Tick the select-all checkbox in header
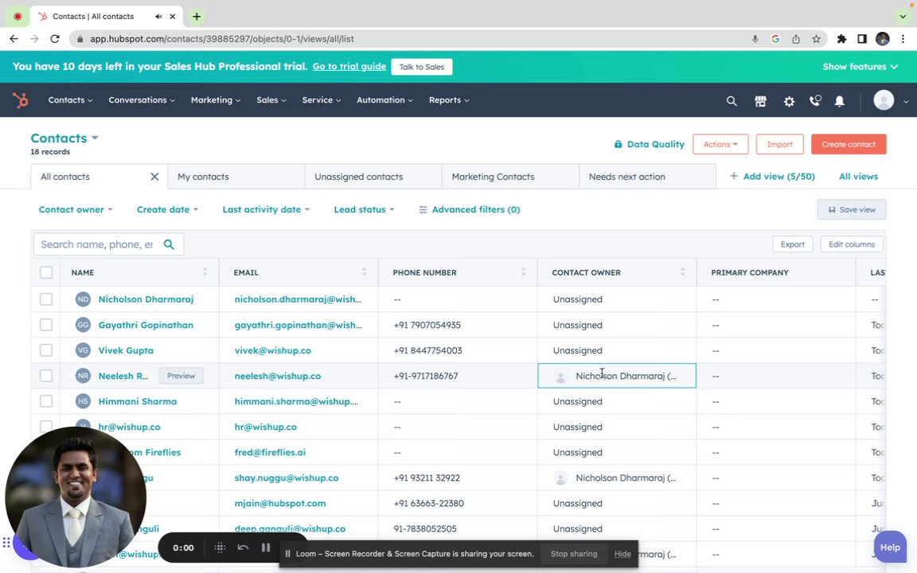The width and height of the screenshot is (917, 573). point(46,272)
